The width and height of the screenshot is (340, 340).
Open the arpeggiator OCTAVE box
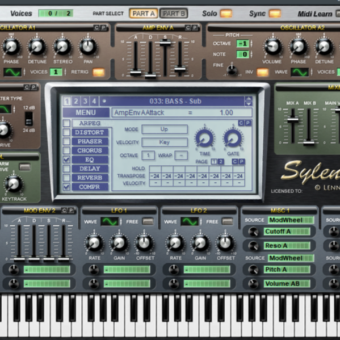(148, 156)
